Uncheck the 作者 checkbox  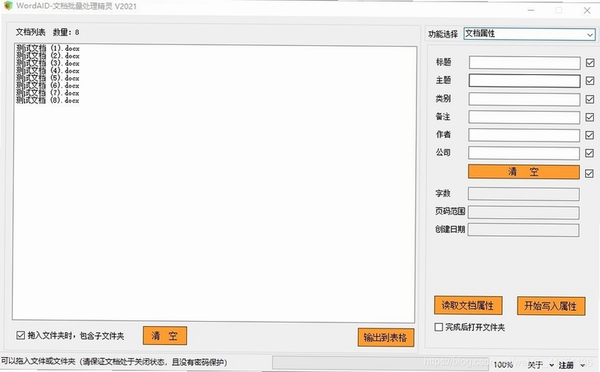coord(589,135)
